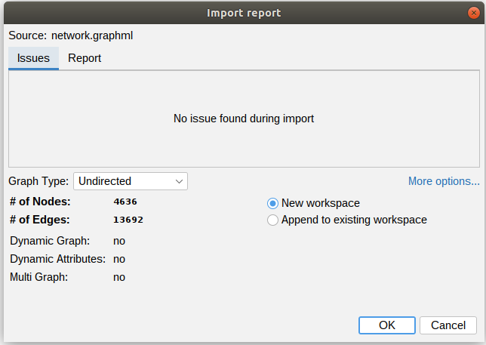The width and height of the screenshot is (486, 345).
Task: Click the '# of Nodes' label
Action: coord(40,202)
